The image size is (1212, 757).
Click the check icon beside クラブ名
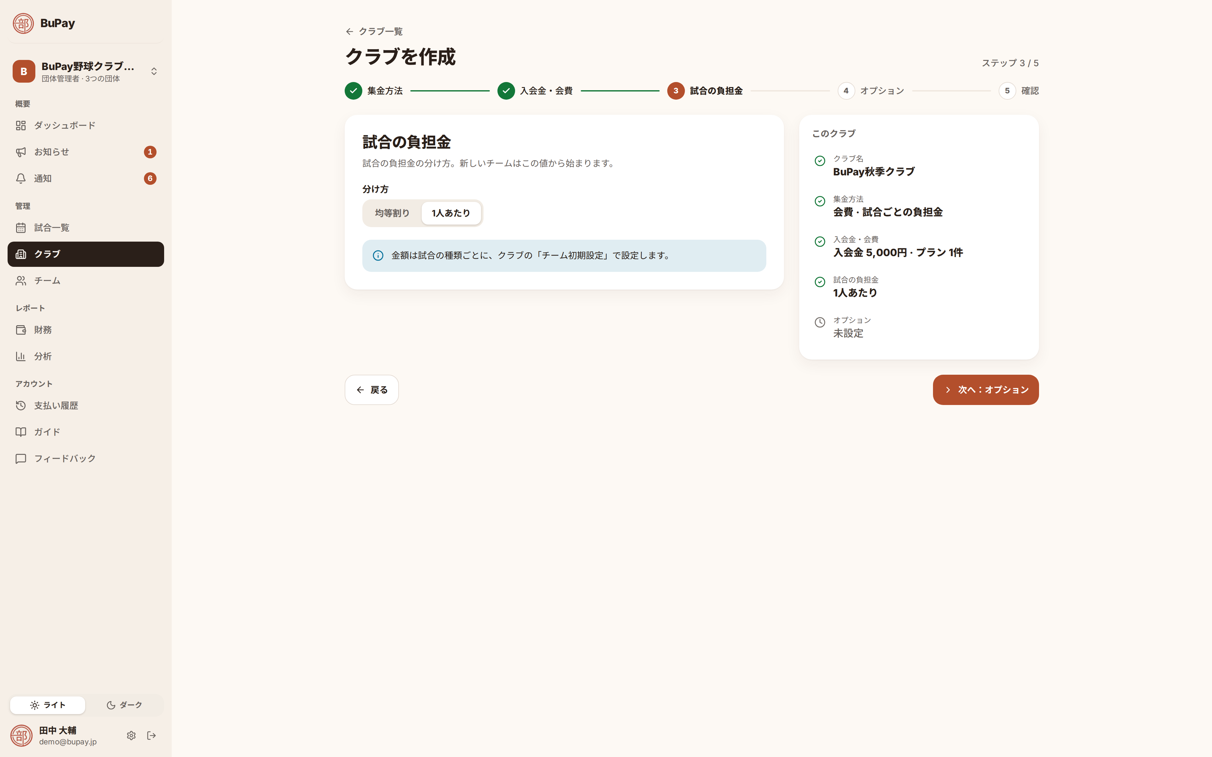[820, 161]
